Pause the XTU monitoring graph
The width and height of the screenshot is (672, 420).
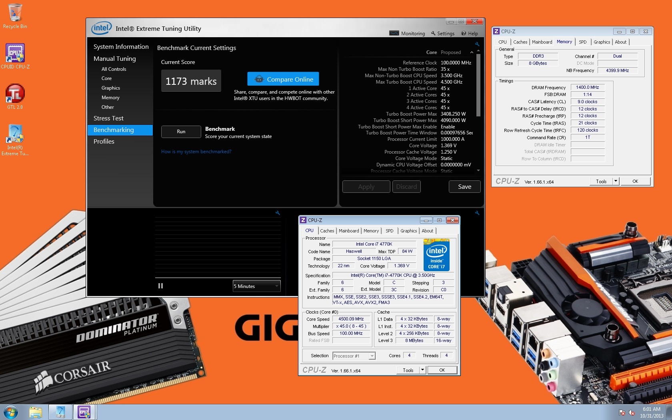[x=160, y=286]
